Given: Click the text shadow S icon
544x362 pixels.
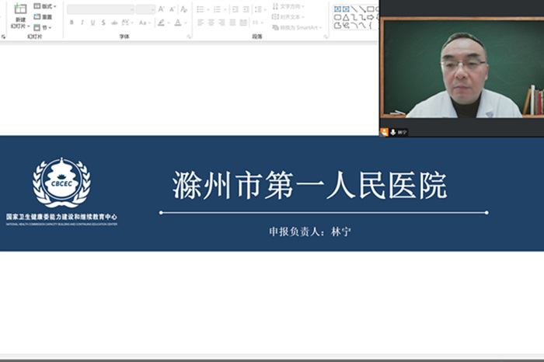Looking at the screenshot, I should (x=104, y=23).
